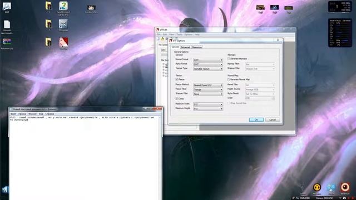
Task: Open the Alpha Result dropdown
Action: coord(260,94)
